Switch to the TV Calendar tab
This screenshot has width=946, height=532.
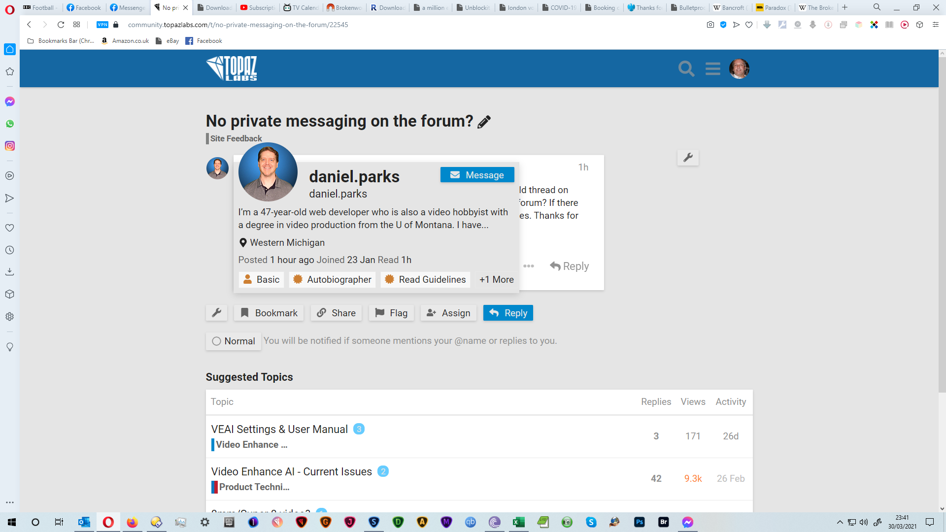[x=301, y=7]
